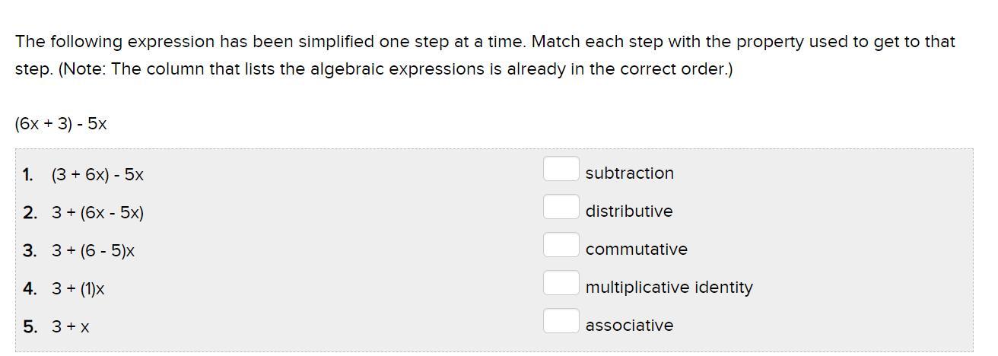The image size is (998, 356).
Task: Click the answer box beside subtraction
Action: [561, 169]
